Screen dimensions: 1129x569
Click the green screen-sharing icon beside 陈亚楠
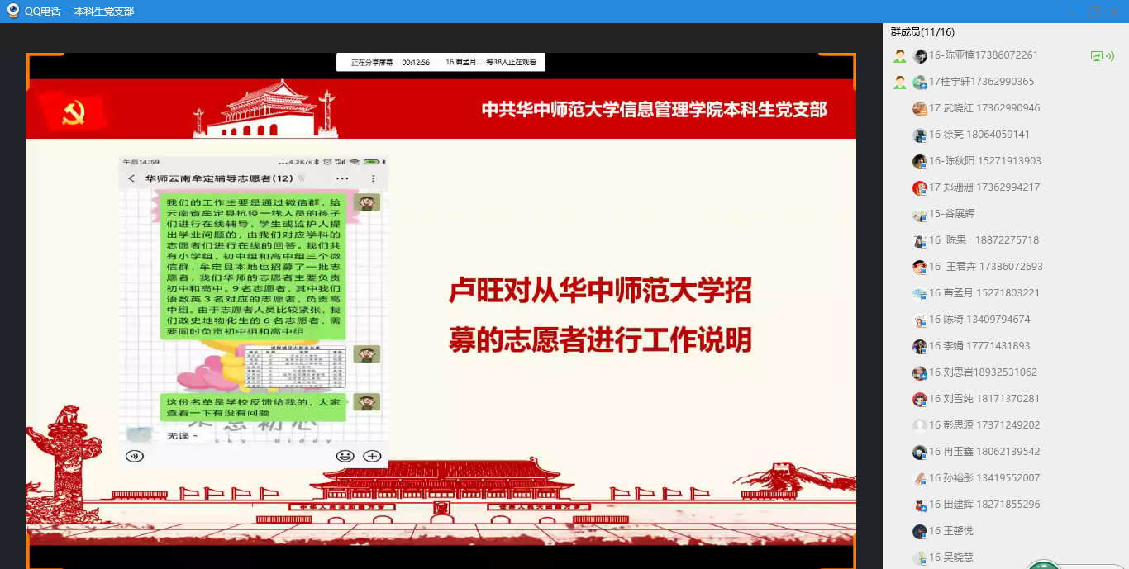point(1096,56)
